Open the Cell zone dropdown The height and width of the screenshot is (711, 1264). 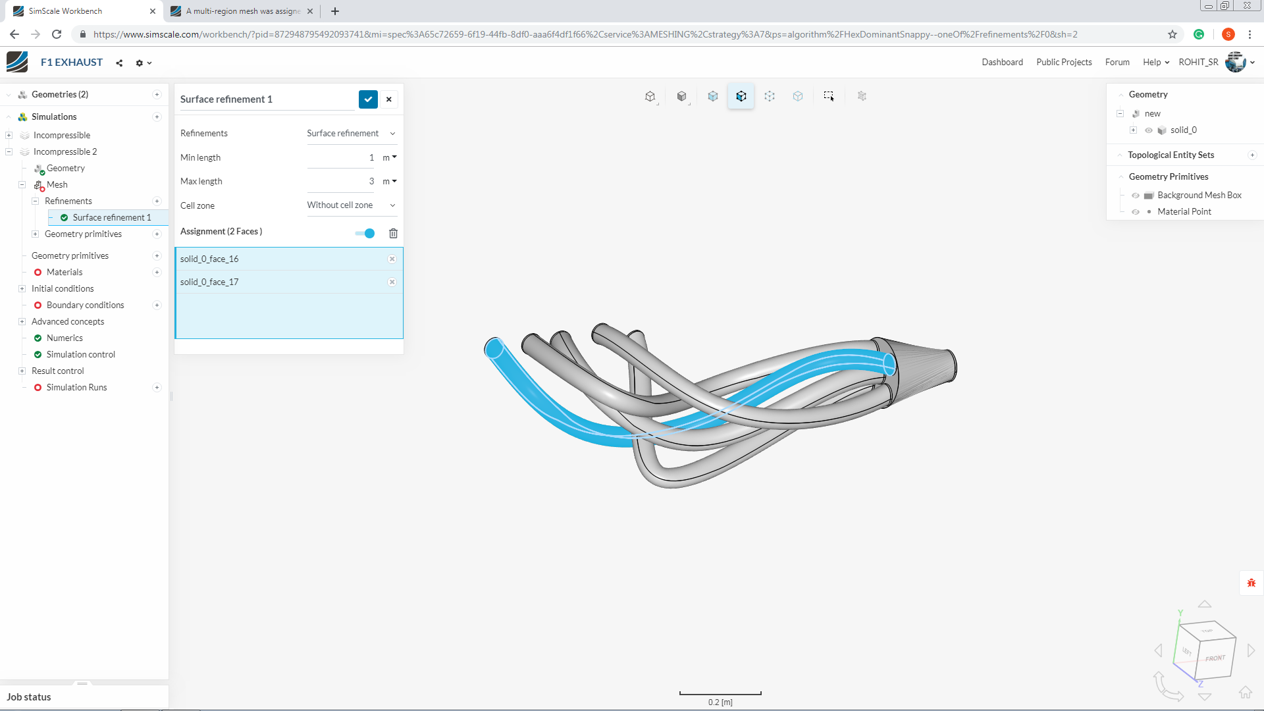[x=352, y=205]
